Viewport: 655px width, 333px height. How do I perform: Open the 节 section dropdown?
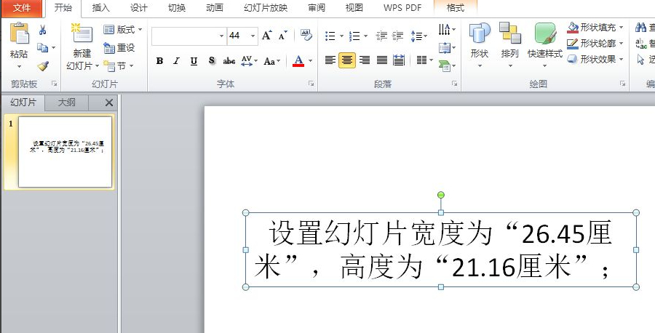[119, 66]
